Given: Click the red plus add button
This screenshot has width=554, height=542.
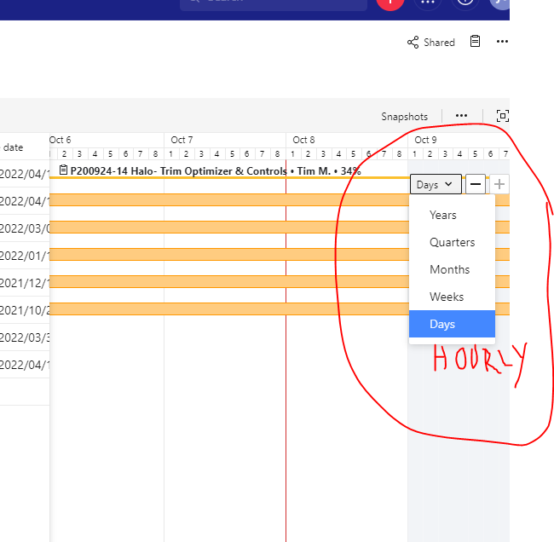Looking at the screenshot, I should coord(390,3).
